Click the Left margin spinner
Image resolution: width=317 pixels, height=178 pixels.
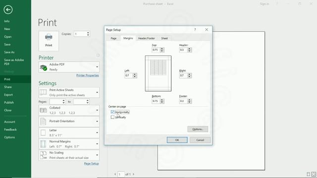[x=135, y=76]
